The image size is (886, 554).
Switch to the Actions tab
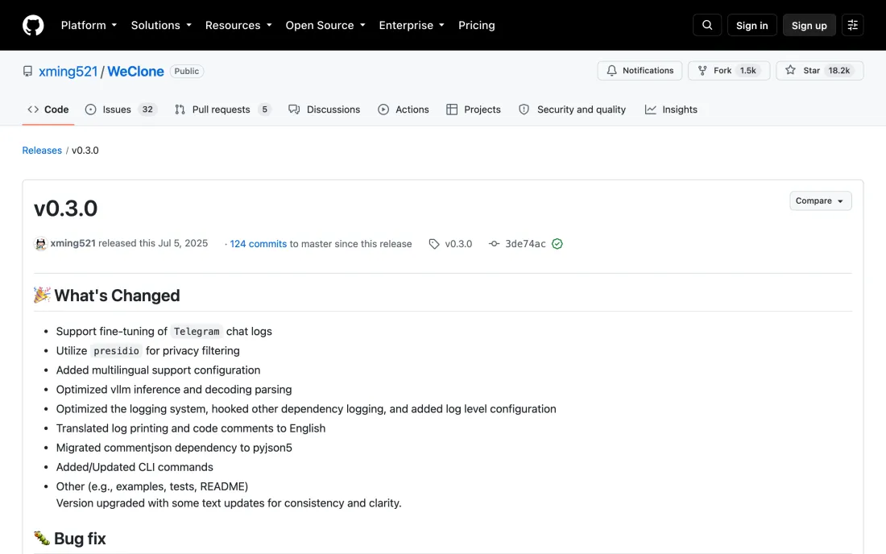404,110
